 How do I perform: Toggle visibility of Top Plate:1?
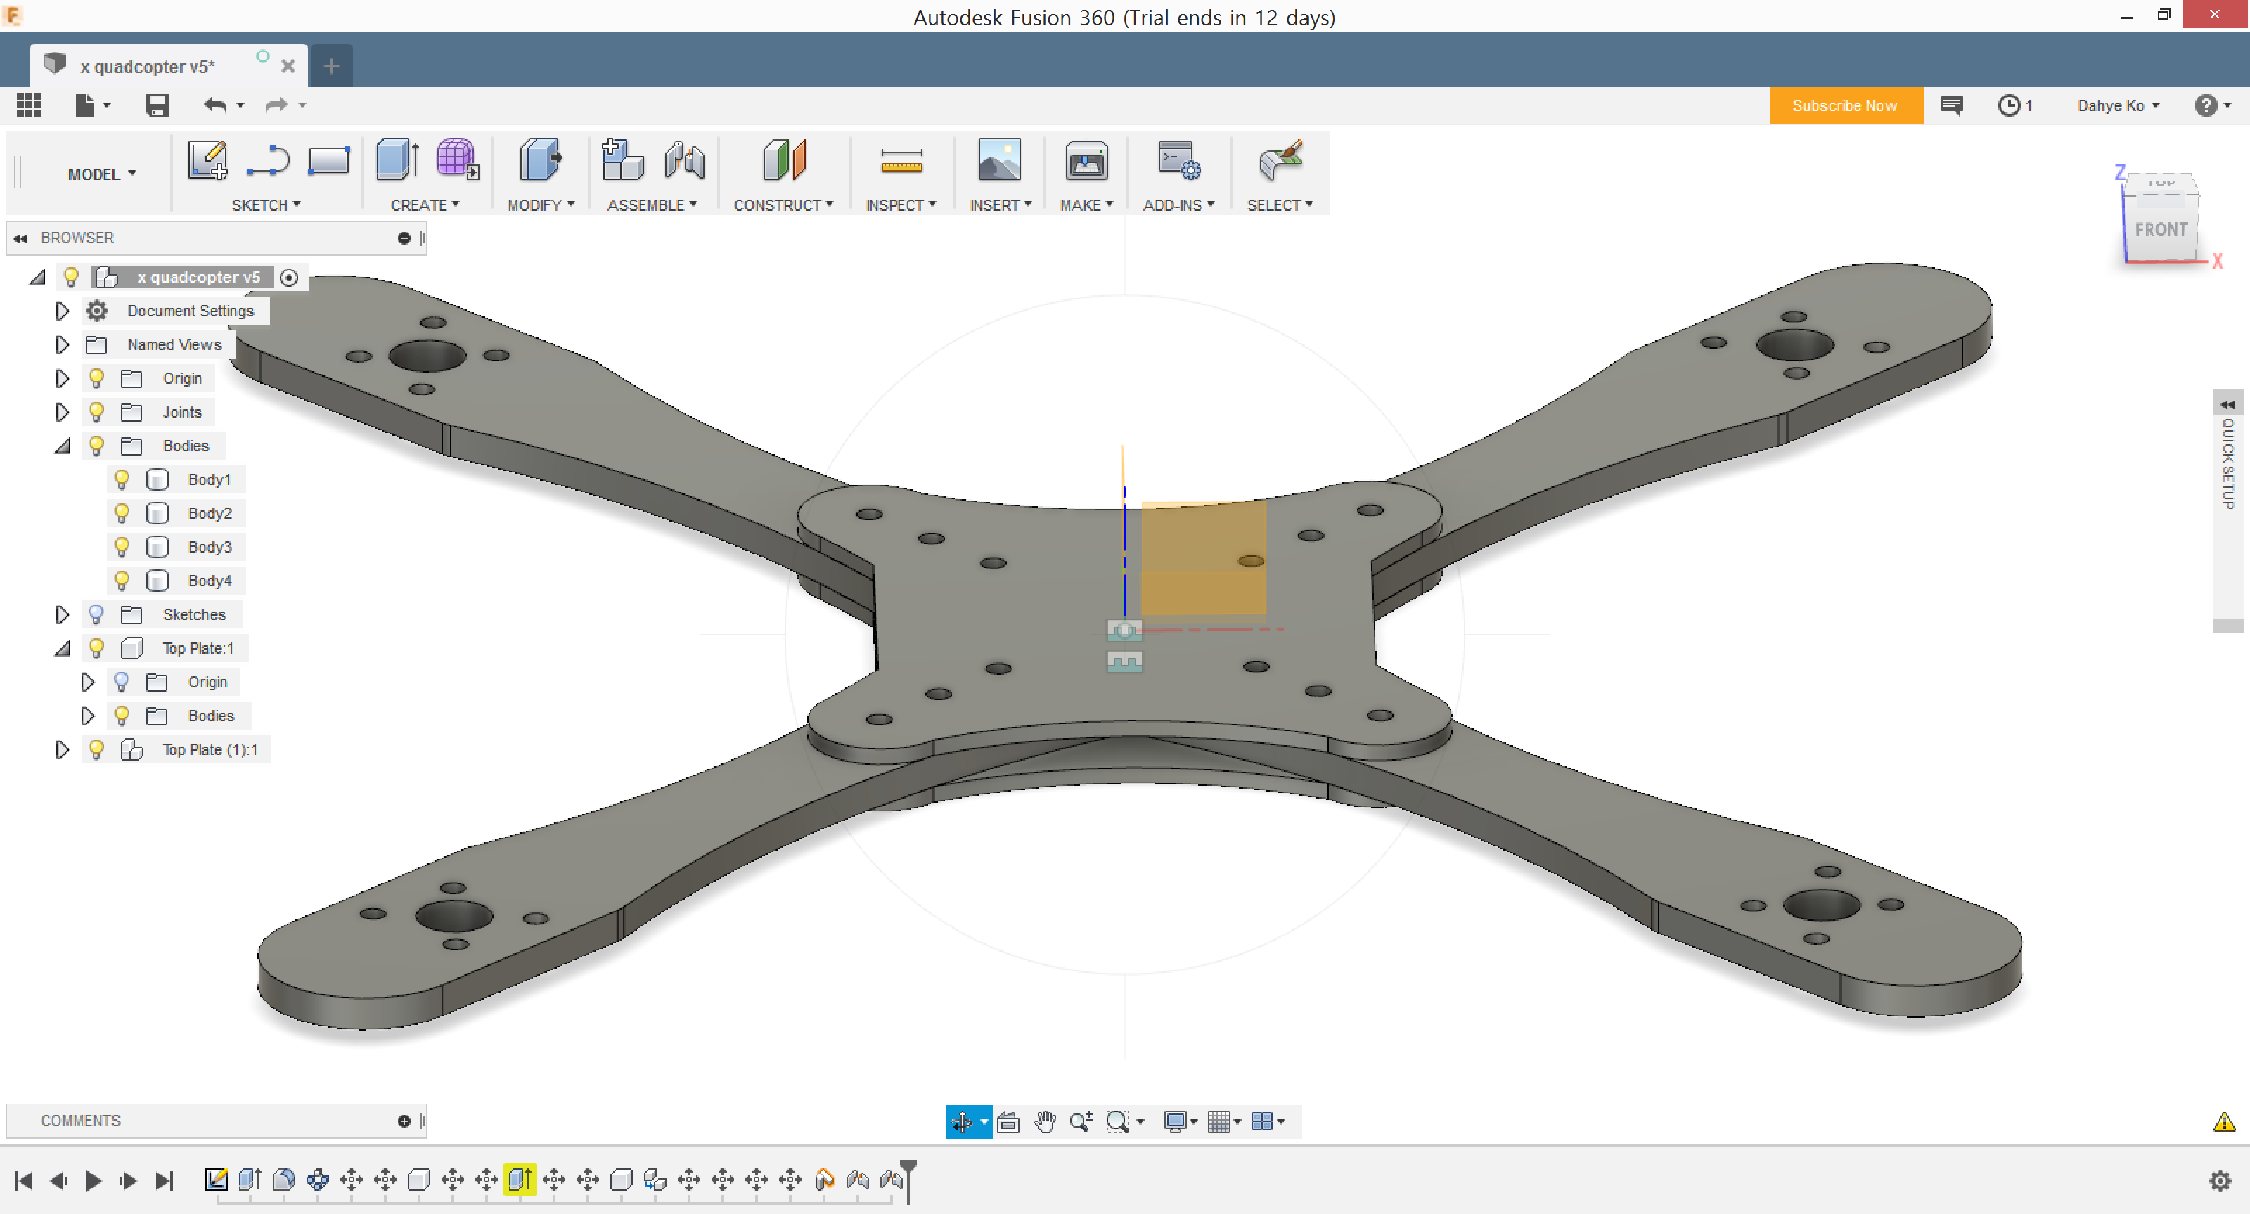[96, 647]
